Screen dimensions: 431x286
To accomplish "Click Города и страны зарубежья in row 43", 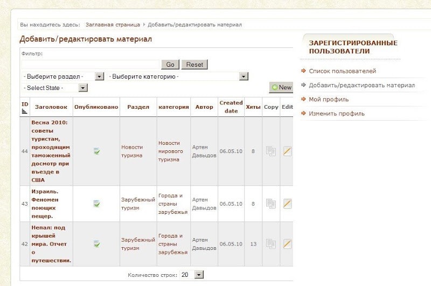I will (173, 204).
